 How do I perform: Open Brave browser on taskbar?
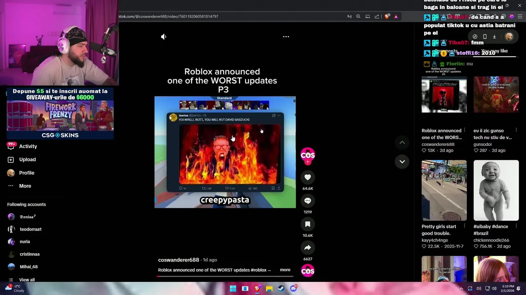257,288
